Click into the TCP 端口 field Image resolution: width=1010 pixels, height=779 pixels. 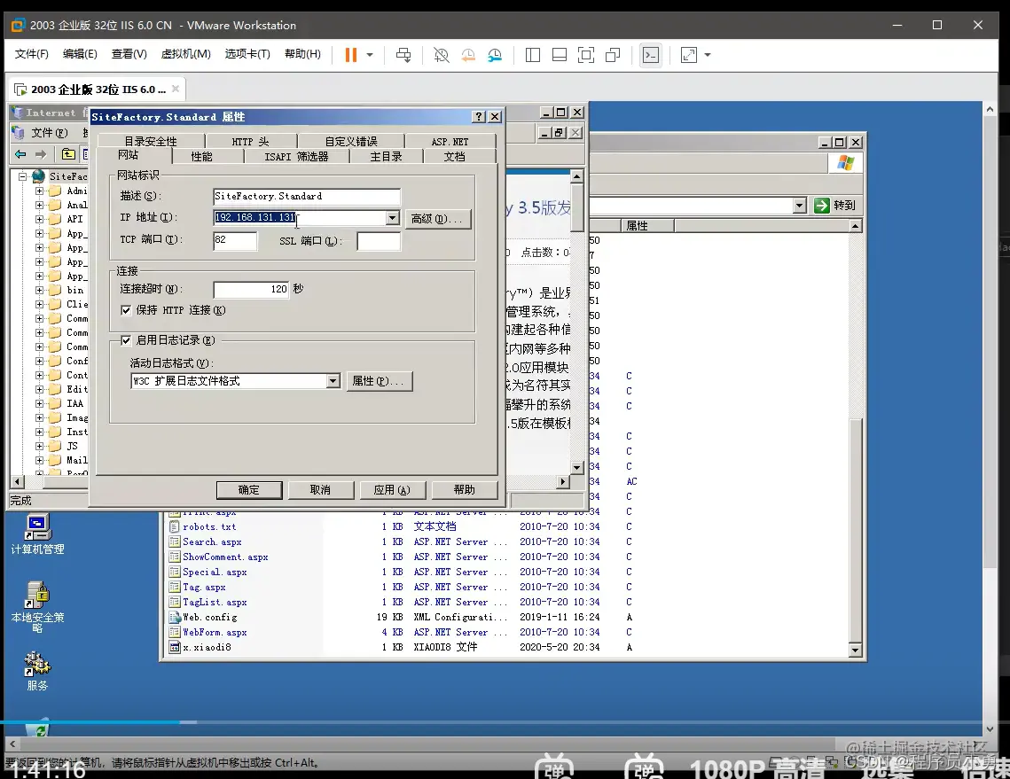click(235, 241)
